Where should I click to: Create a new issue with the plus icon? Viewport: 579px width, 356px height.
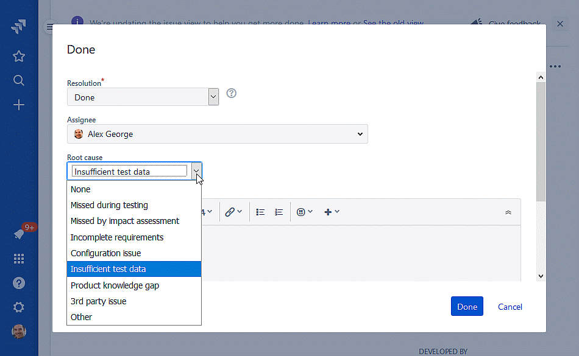point(18,104)
